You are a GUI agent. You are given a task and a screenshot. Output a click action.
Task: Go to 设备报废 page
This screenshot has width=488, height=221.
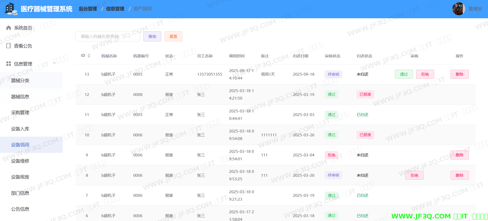pyautogui.click(x=20, y=177)
